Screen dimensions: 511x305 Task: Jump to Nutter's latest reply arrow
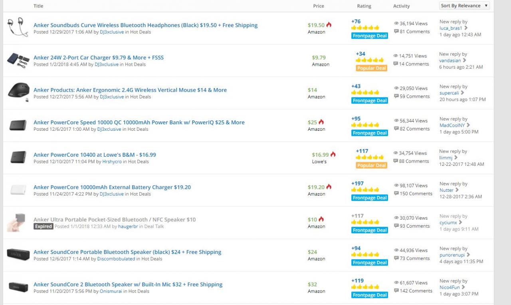pos(457,190)
